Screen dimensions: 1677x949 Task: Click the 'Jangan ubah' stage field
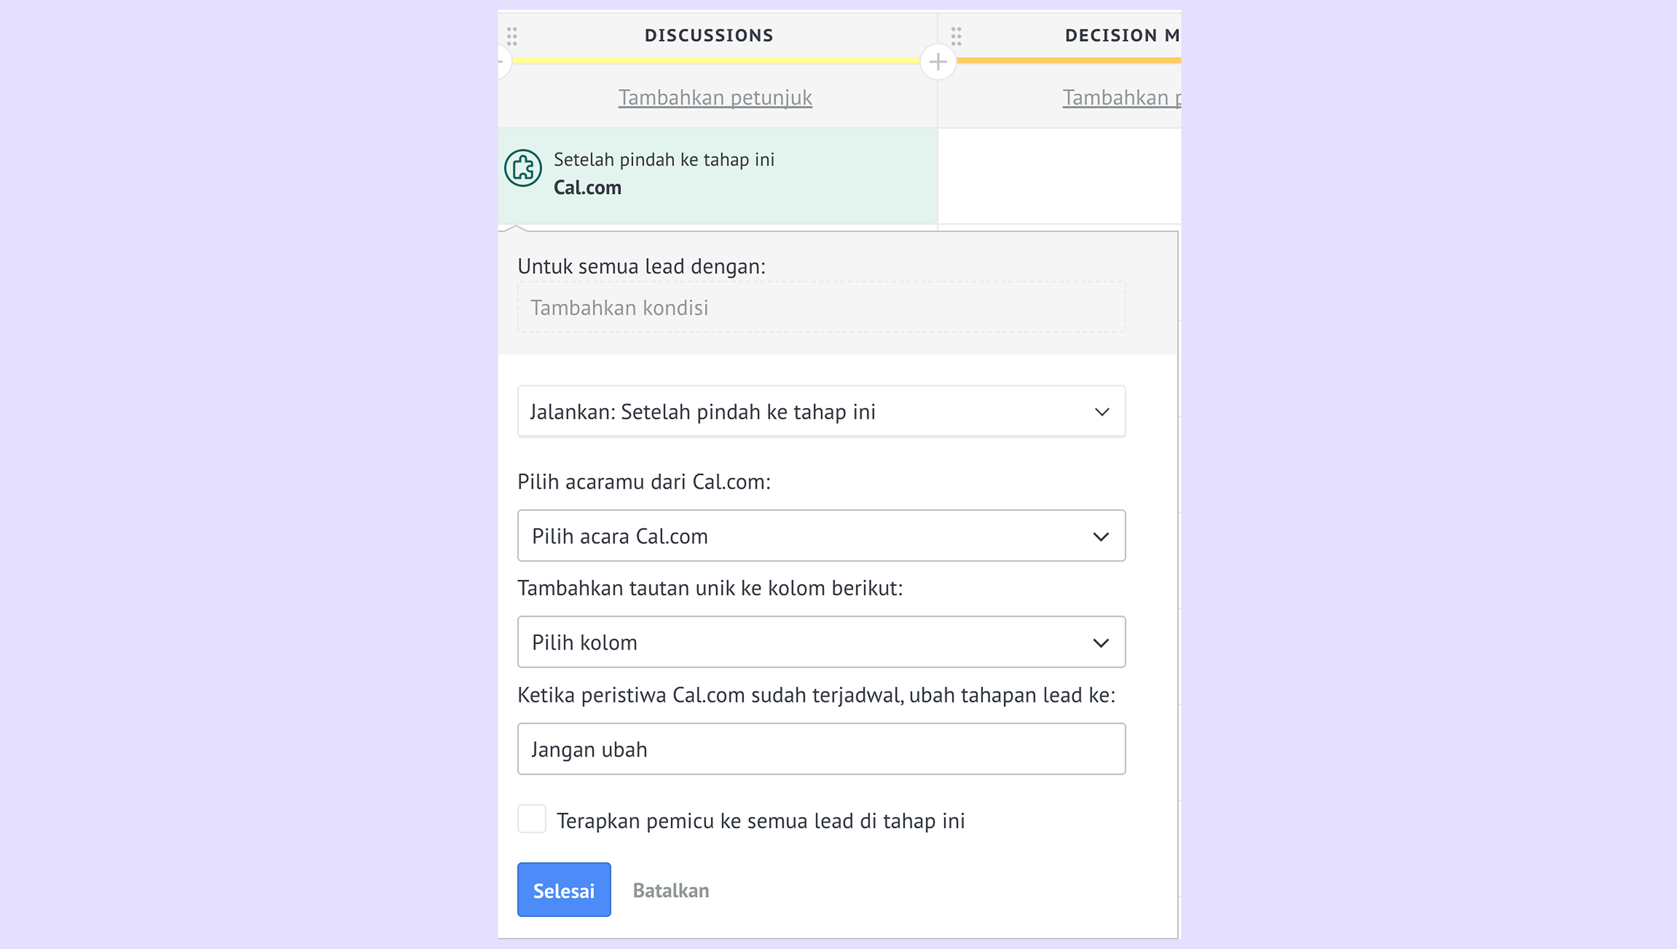click(821, 749)
